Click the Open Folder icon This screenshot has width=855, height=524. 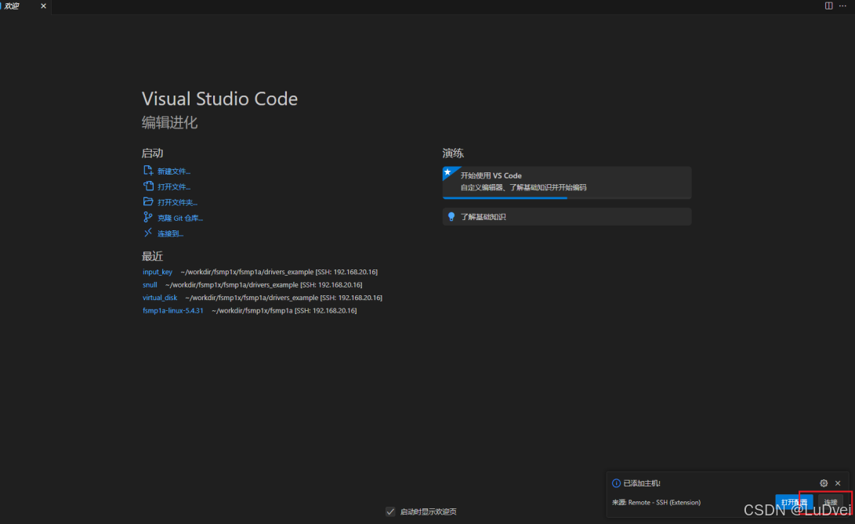pyautogui.click(x=148, y=202)
